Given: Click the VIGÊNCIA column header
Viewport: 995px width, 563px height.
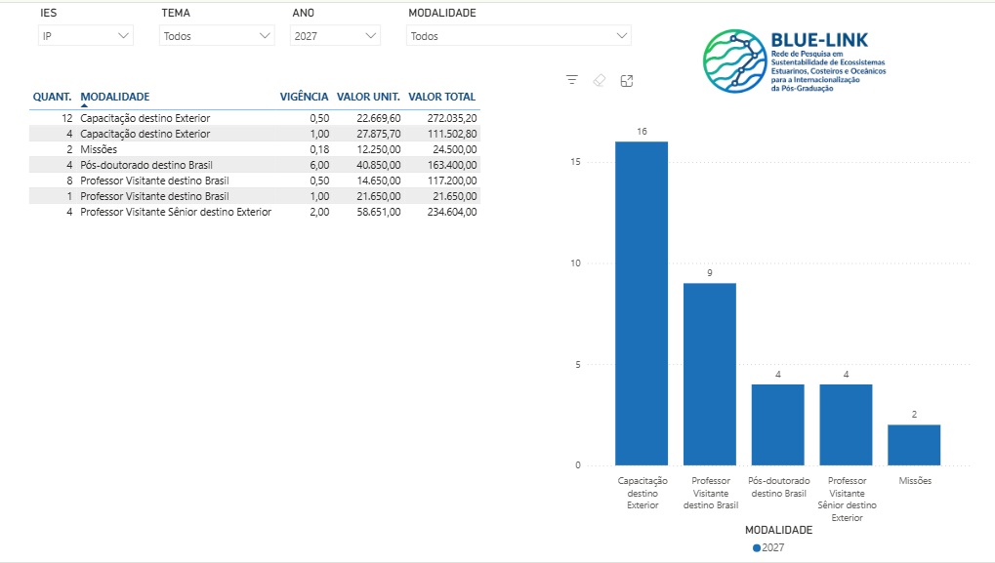Looking at the screenshot, I should (304, 97).
